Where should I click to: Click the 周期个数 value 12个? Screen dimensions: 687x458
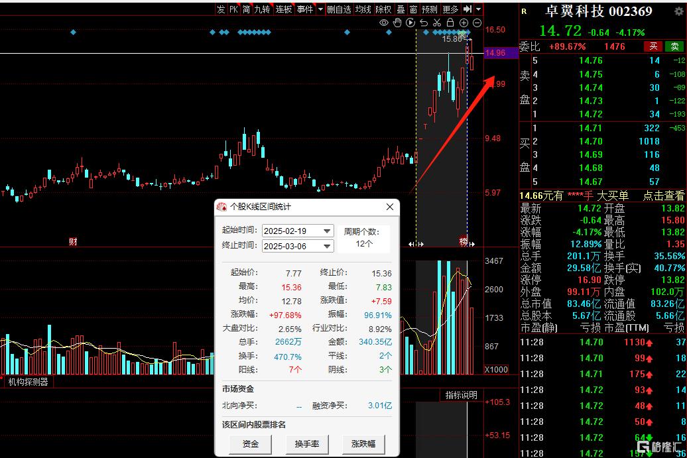(x=363, y=243)
